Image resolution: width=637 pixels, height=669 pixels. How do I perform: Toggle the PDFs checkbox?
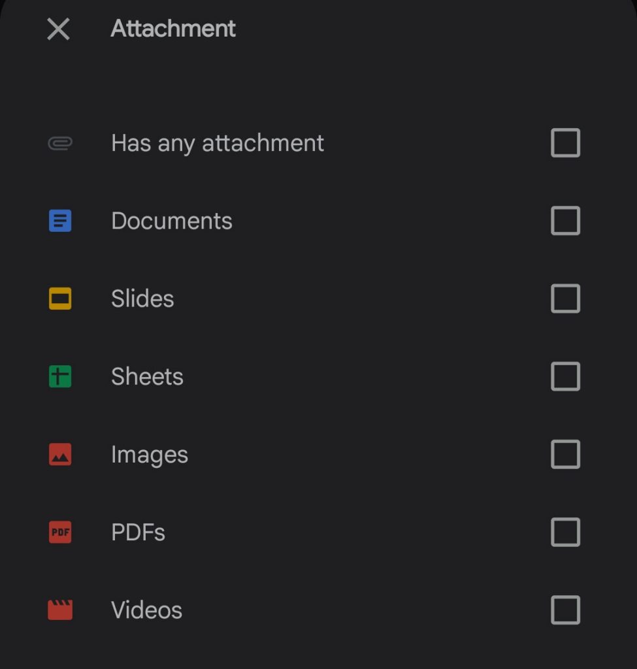(x=564, y=532)
